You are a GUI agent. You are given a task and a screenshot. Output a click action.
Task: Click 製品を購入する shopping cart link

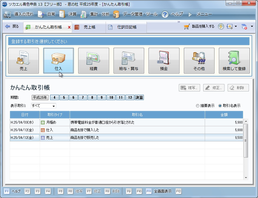(199, 26)
